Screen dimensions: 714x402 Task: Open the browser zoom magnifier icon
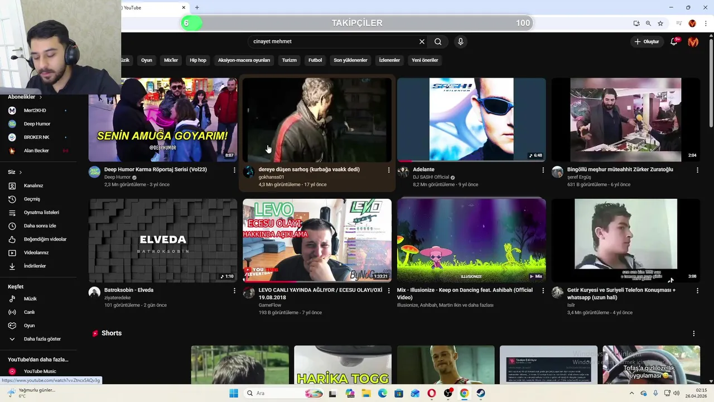pos(648,23)
